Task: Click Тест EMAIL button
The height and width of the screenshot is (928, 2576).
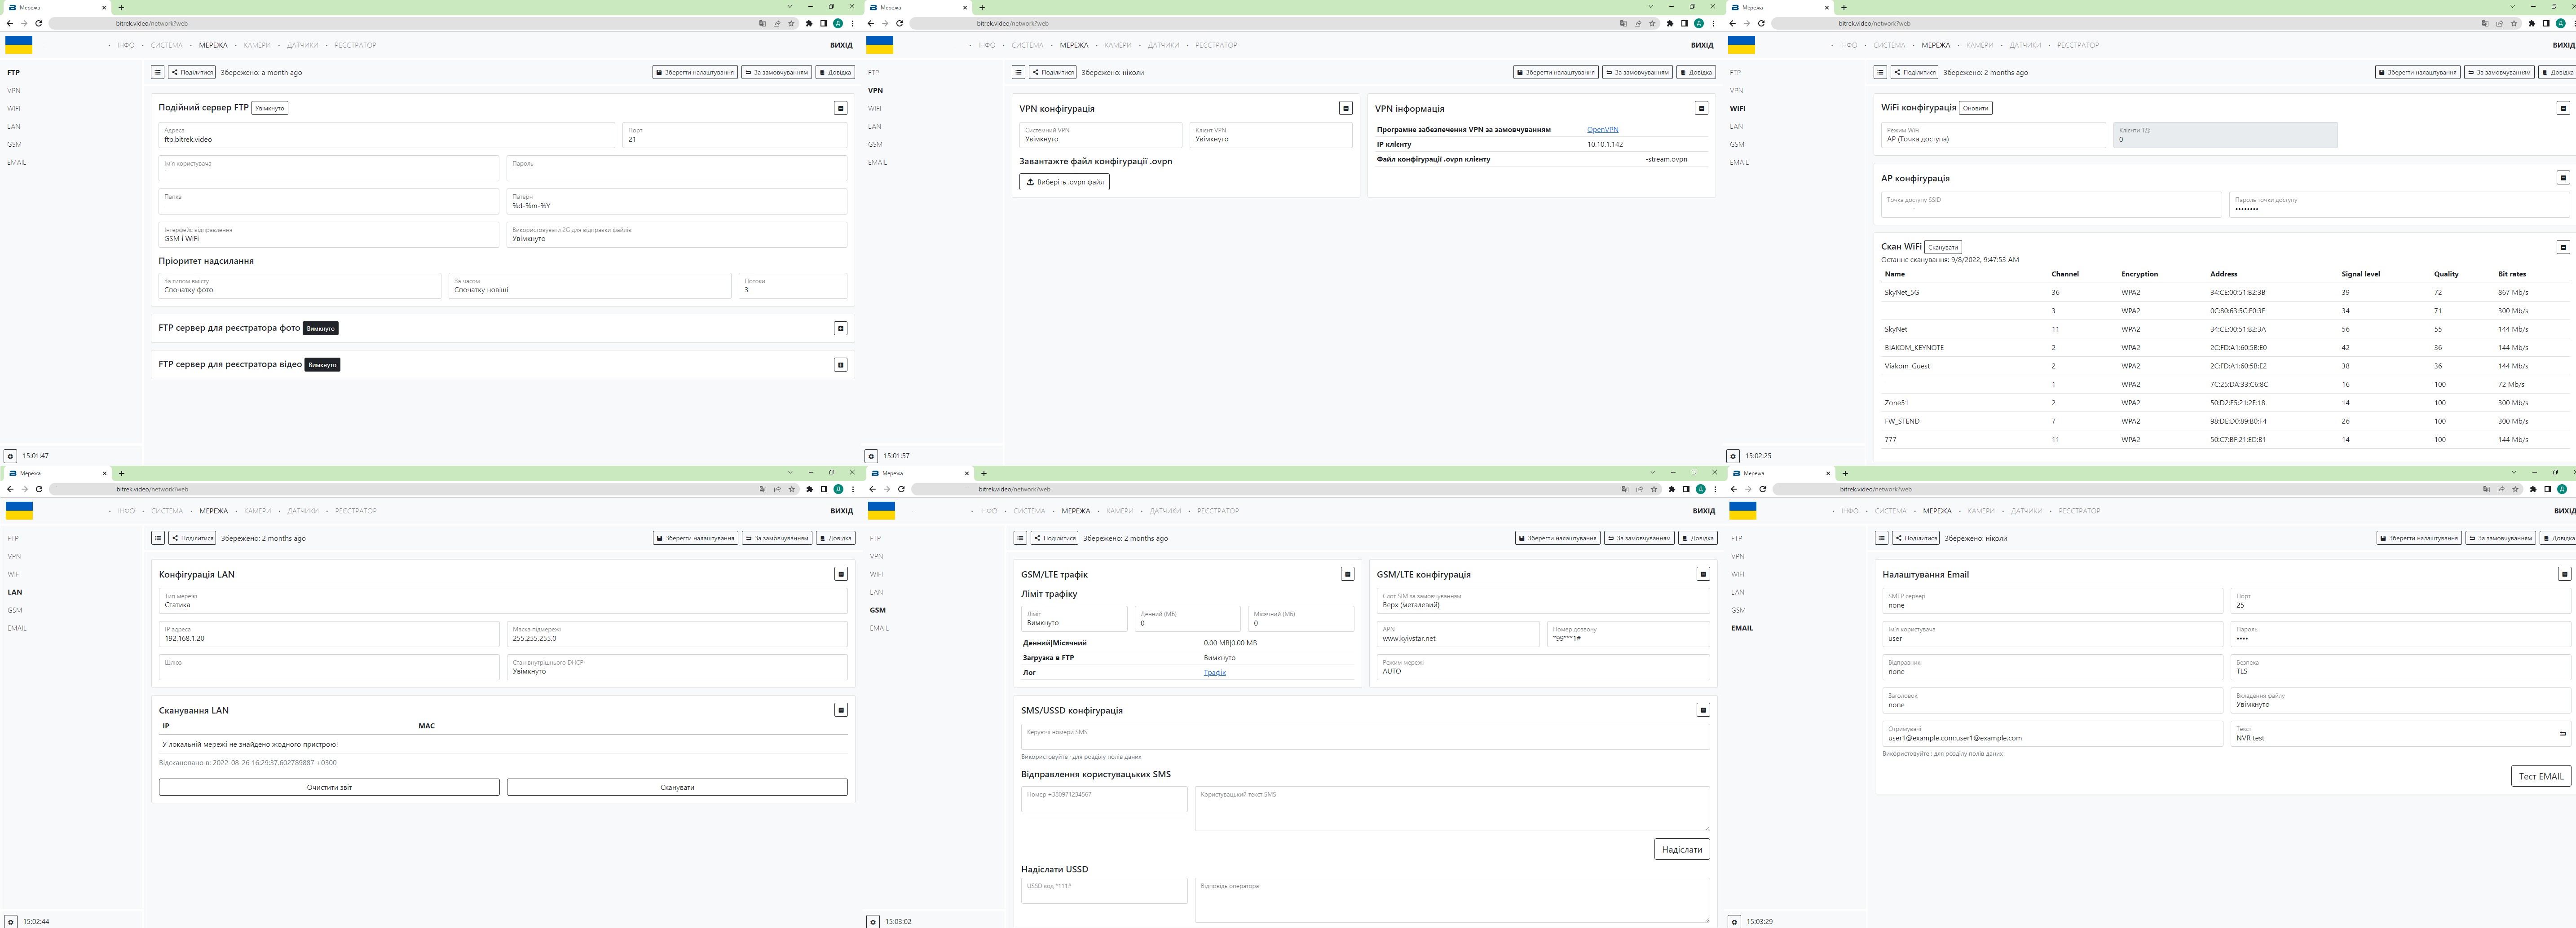Action: tap(2540, 776)
